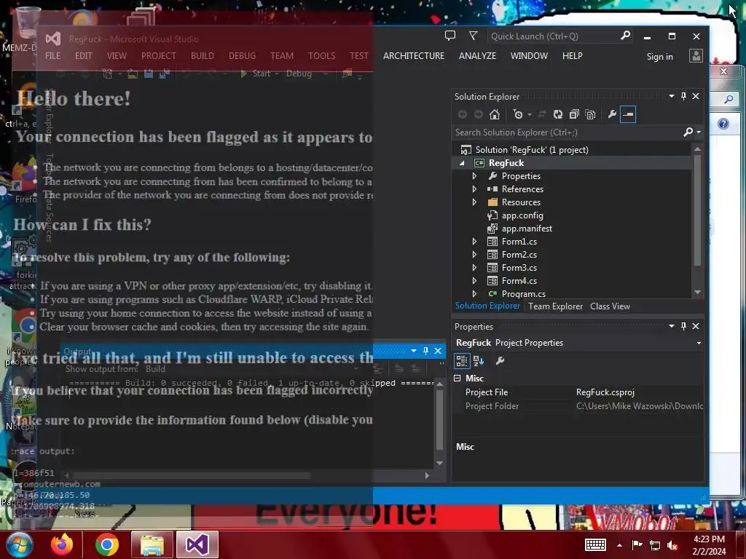Toggle Preview Selected Items button in Solution Explorer
Image resolution: width=746 pixels, height=559 pixels.
tap(628, 114)
